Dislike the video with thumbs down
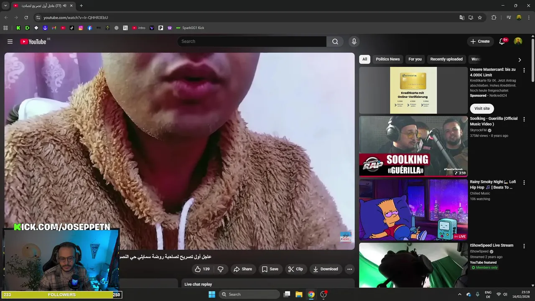535x301 pixels. (x=221, y=269)
